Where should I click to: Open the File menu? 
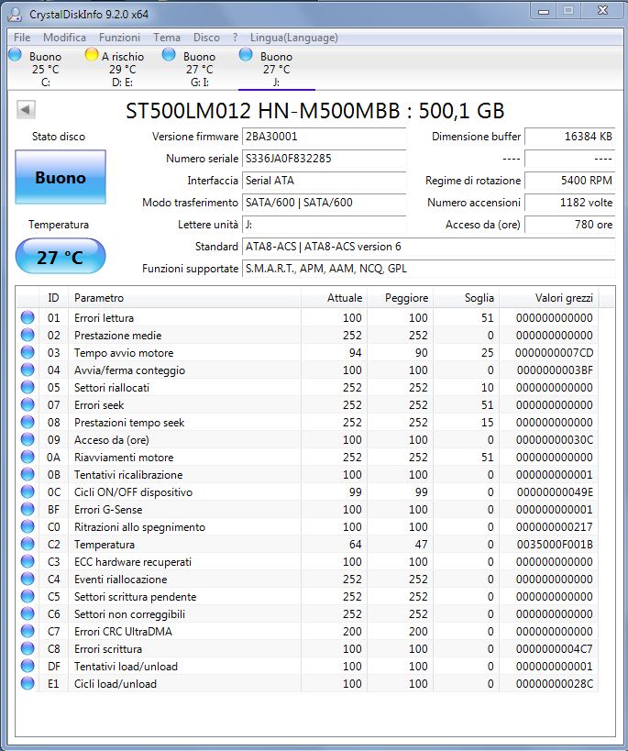click(x=22, y=38)
